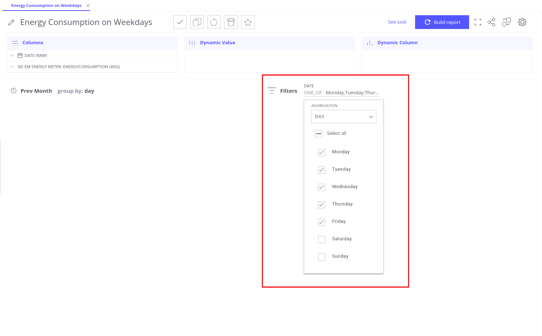This screenshot has height=336, width=542.
Task: Mark report as favorite with star
Action: 248,22
